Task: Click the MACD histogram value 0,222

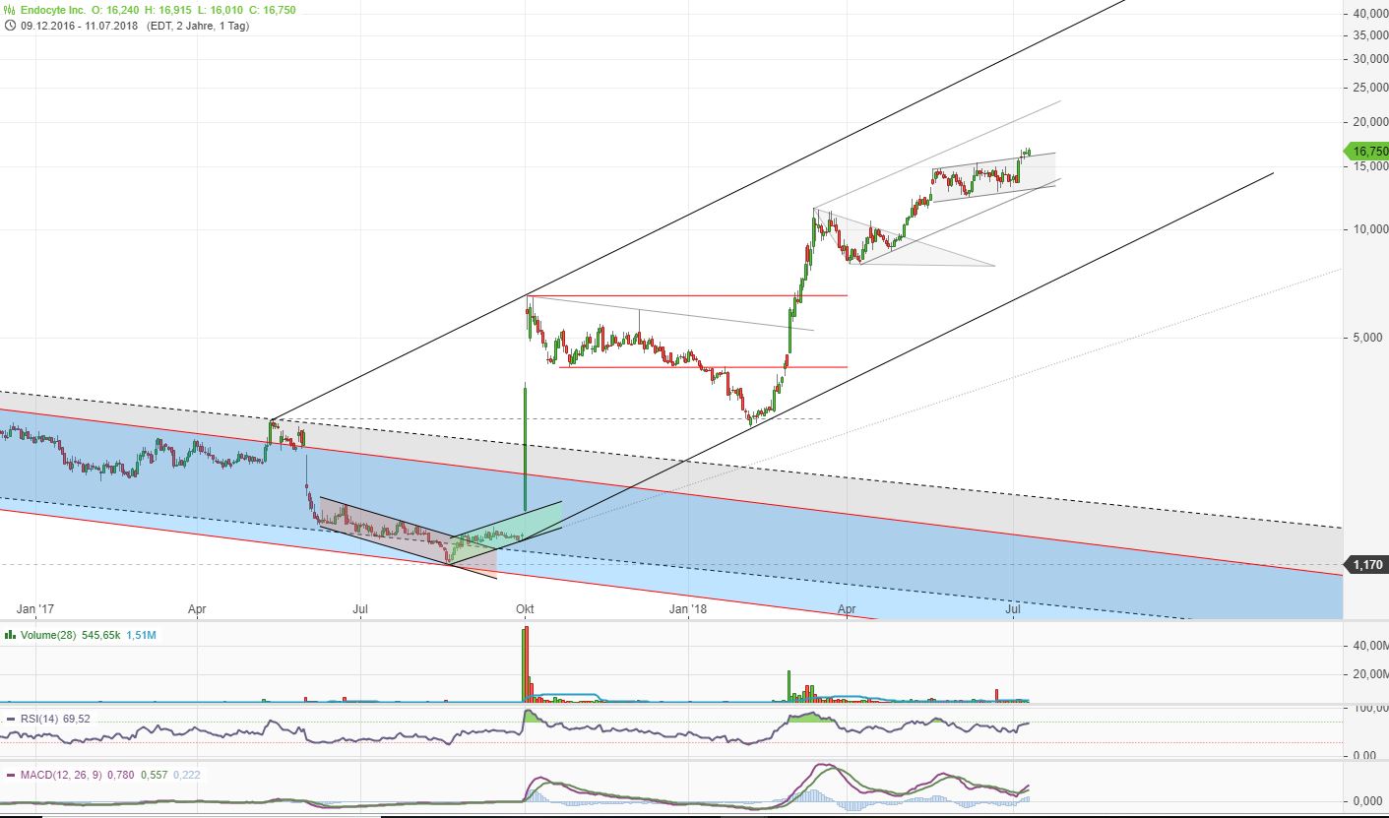Action: pyautogui.click(x=189, y=776)
